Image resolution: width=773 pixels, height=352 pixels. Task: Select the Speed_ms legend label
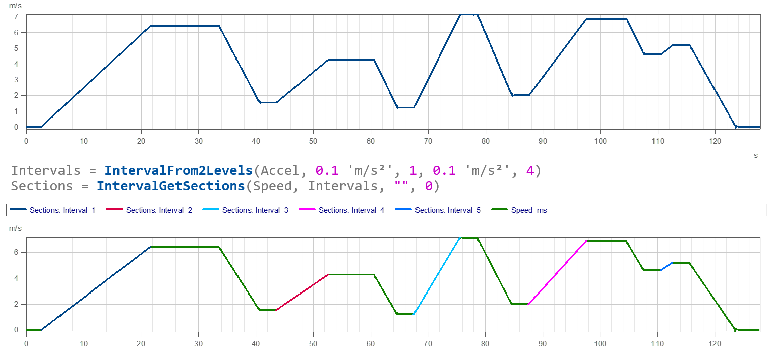(529, 210)
